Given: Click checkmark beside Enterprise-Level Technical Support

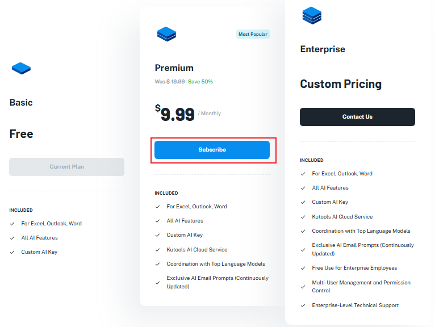Looking at the screenshot, I should pos(303,305).
